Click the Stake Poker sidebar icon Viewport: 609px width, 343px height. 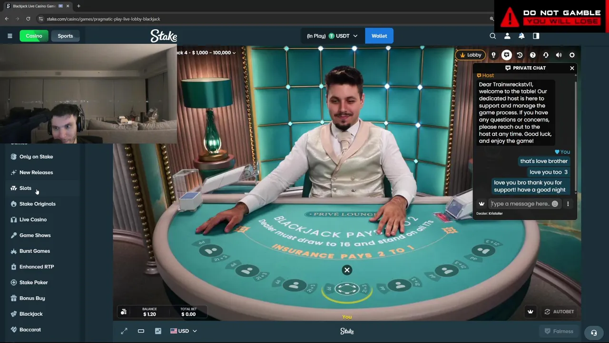(x=13, y=282)
